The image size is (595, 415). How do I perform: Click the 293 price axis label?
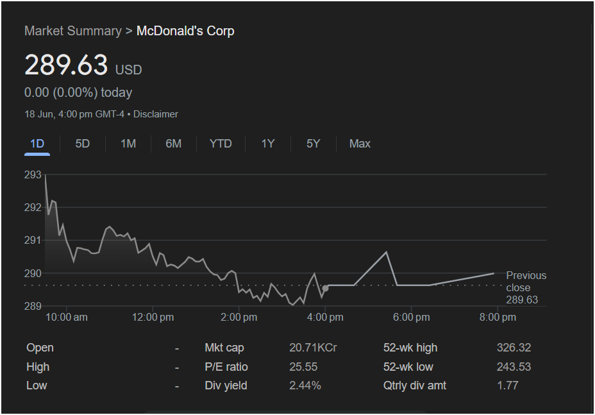(33, 174)
